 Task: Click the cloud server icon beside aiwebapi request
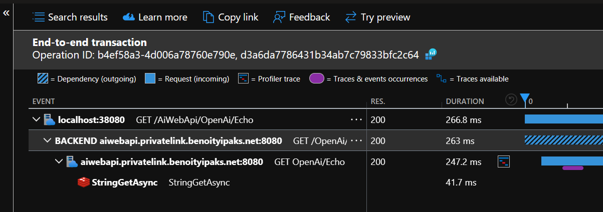coord(72,162)
